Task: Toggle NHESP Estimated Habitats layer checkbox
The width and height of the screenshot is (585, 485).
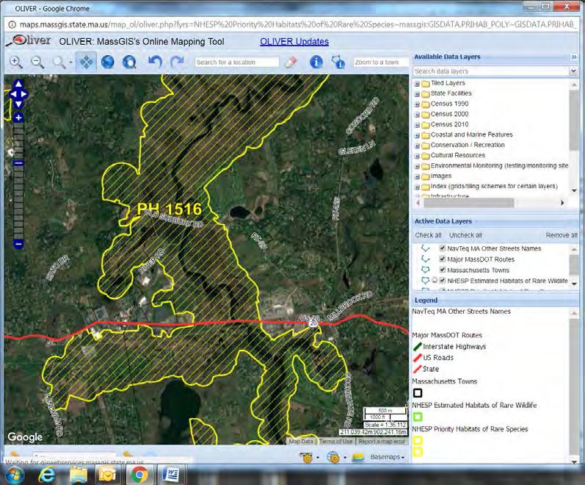Action: pyautogui.click(x=443, y=280)
